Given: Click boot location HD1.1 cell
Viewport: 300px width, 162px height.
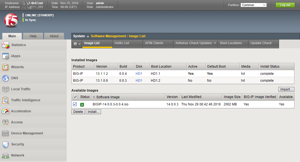Looking at the screenshot, I should point(156,74).
